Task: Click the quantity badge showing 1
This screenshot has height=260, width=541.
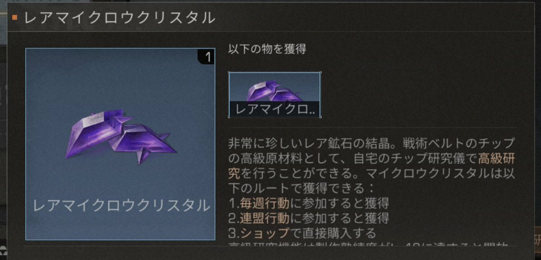Action: click(208, 57)
